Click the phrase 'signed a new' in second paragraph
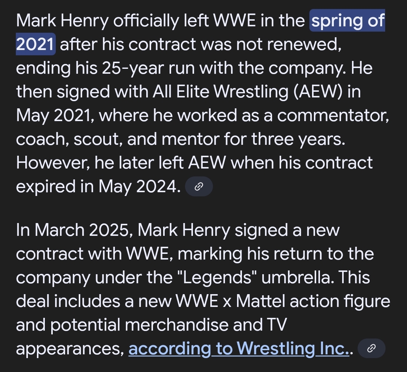Viewport: 407px width, 372px height. click(x=287, y=230)
